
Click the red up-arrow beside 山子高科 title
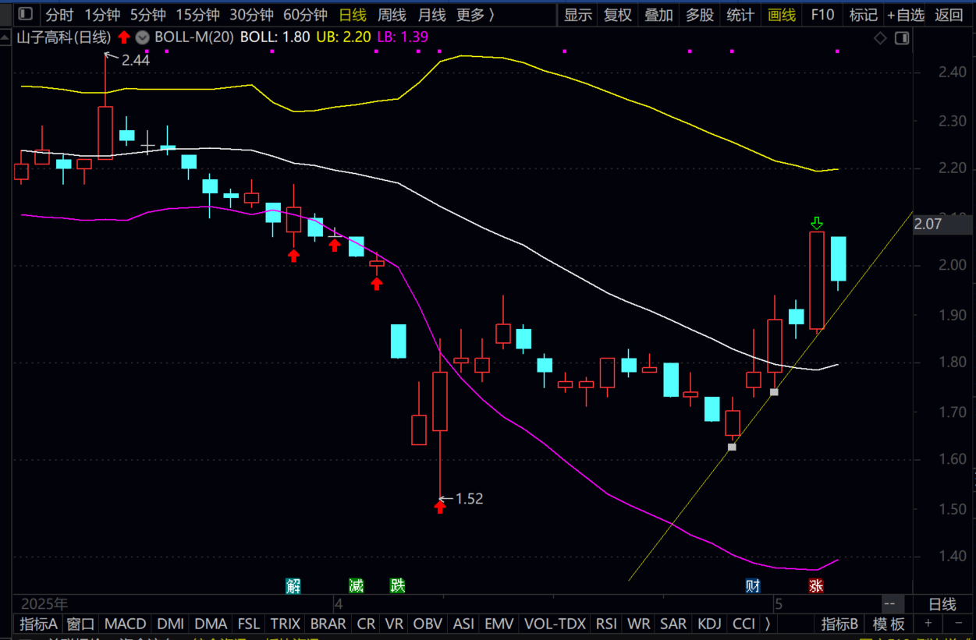pyautogui.click(x=124, y=37)
